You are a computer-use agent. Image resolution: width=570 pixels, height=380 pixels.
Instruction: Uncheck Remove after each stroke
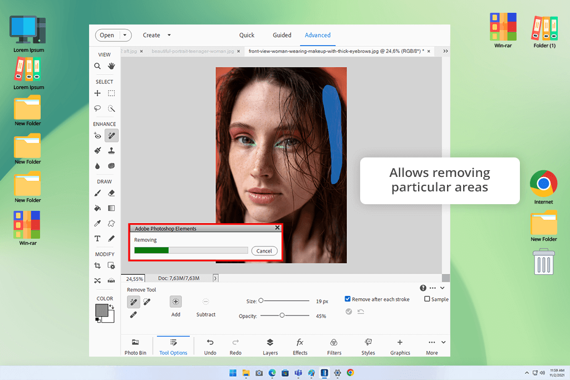coord(348,299)
